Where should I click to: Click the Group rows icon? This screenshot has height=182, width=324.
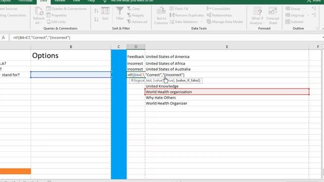pos(288,9)
